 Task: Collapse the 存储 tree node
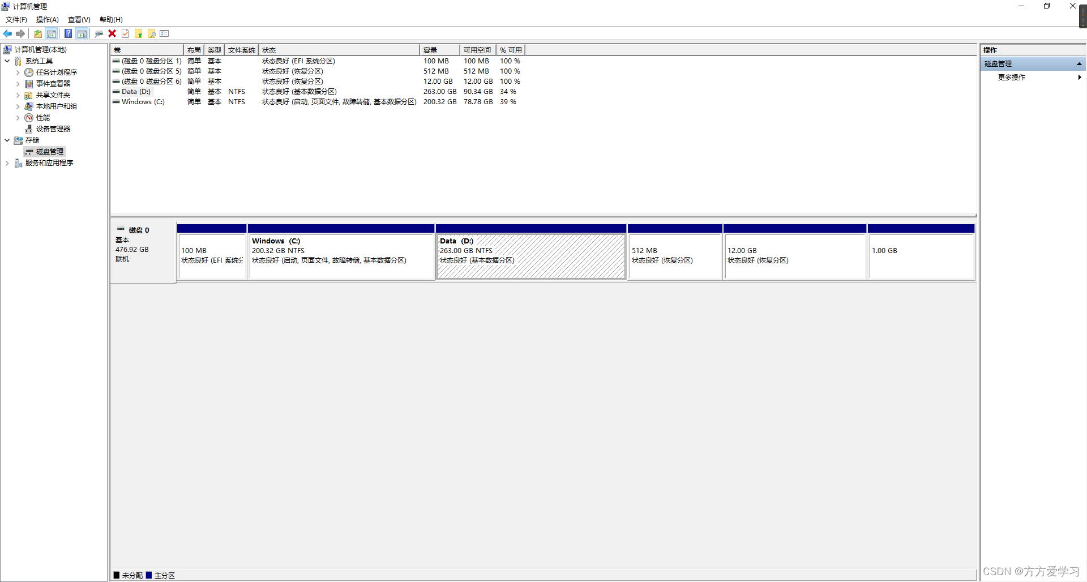tap(7, 140)
